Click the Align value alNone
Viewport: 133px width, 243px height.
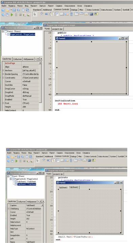[x=30, y=67]
